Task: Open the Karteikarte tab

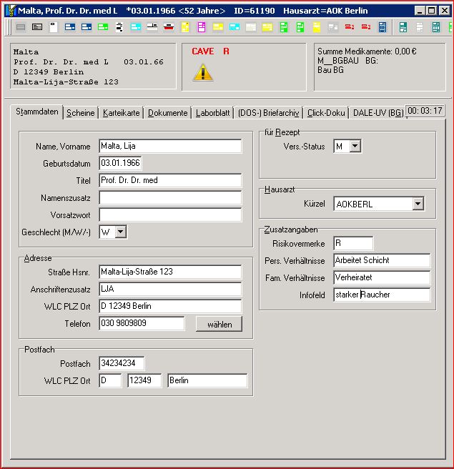Action: 122,113
